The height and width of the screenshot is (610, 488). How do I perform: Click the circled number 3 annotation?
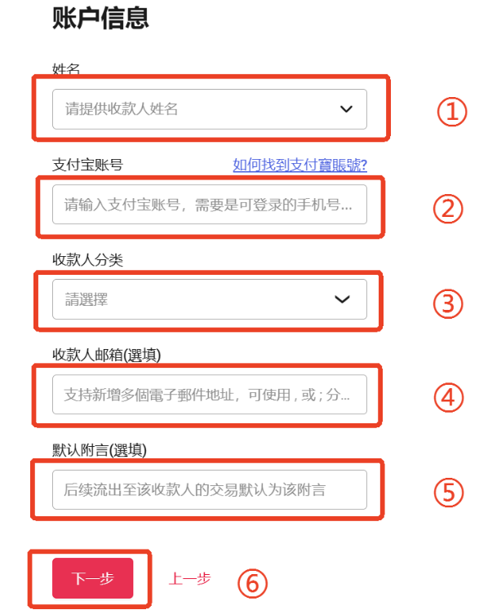pyautogui.click(x=448, y=304)
